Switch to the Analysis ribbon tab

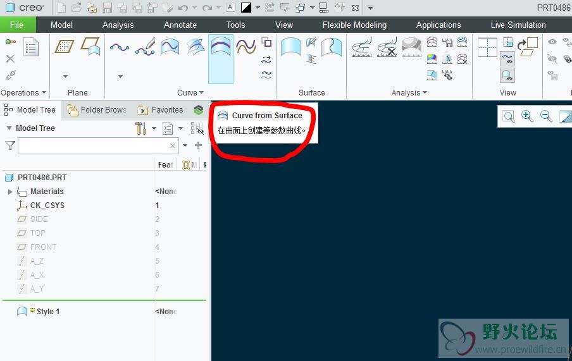coord(118,25)
